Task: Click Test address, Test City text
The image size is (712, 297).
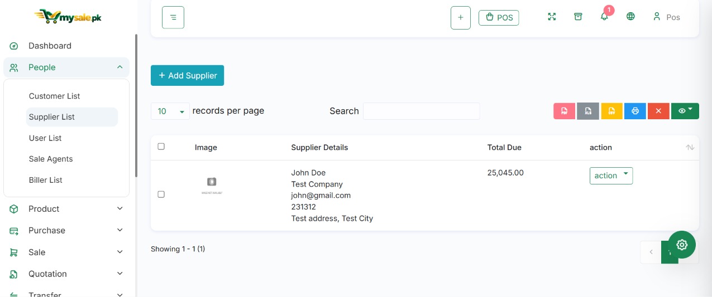Action: [332, 218]
